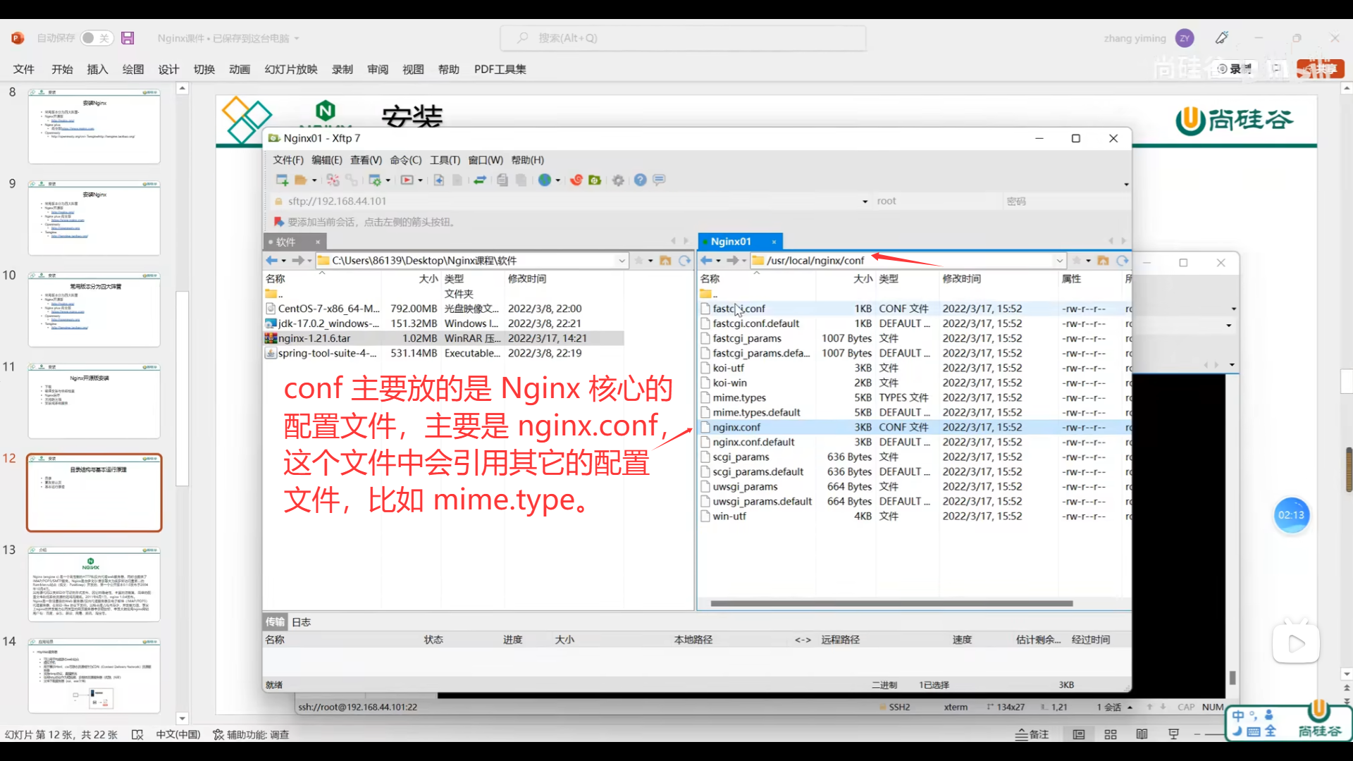Select slide 13 thumbnail

94,584
